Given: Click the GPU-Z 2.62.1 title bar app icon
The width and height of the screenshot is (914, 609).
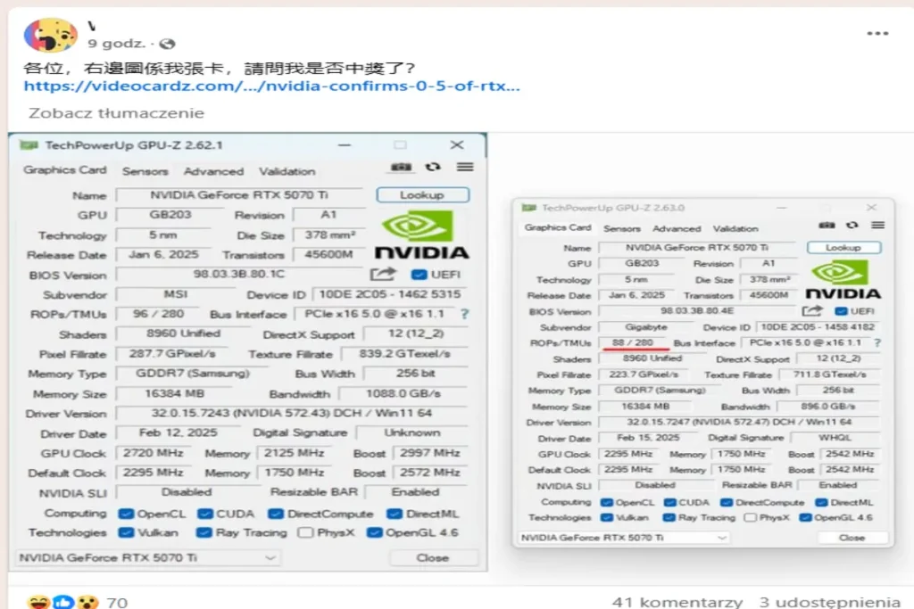Looking at the screenshot, I should tap(29, 145).
